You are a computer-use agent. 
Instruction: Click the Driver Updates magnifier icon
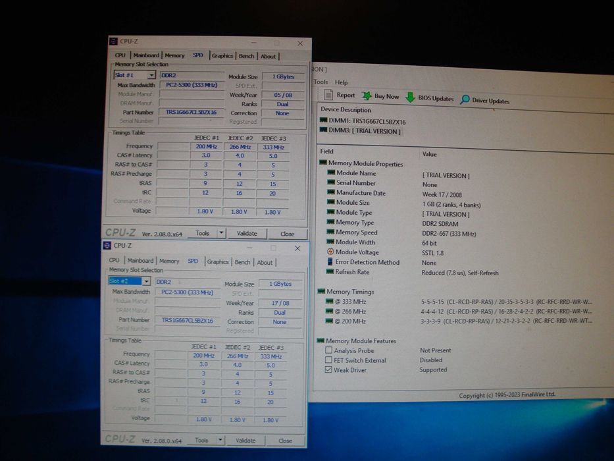[465, 99]
